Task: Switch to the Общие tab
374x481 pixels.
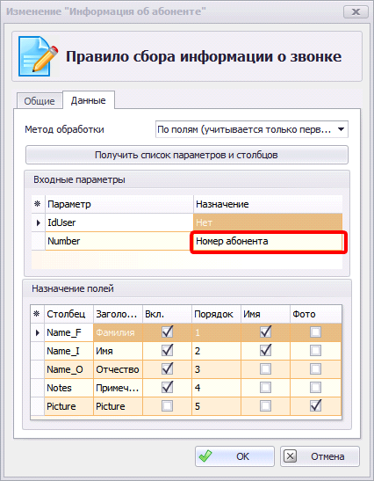Action: pyautogui.click(x=40, y=101)
